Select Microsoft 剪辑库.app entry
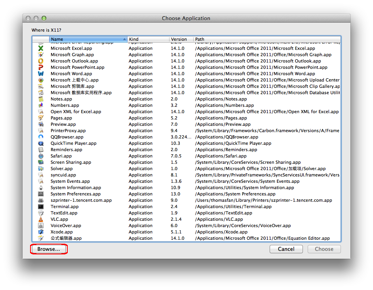 (x=72, y=86)
